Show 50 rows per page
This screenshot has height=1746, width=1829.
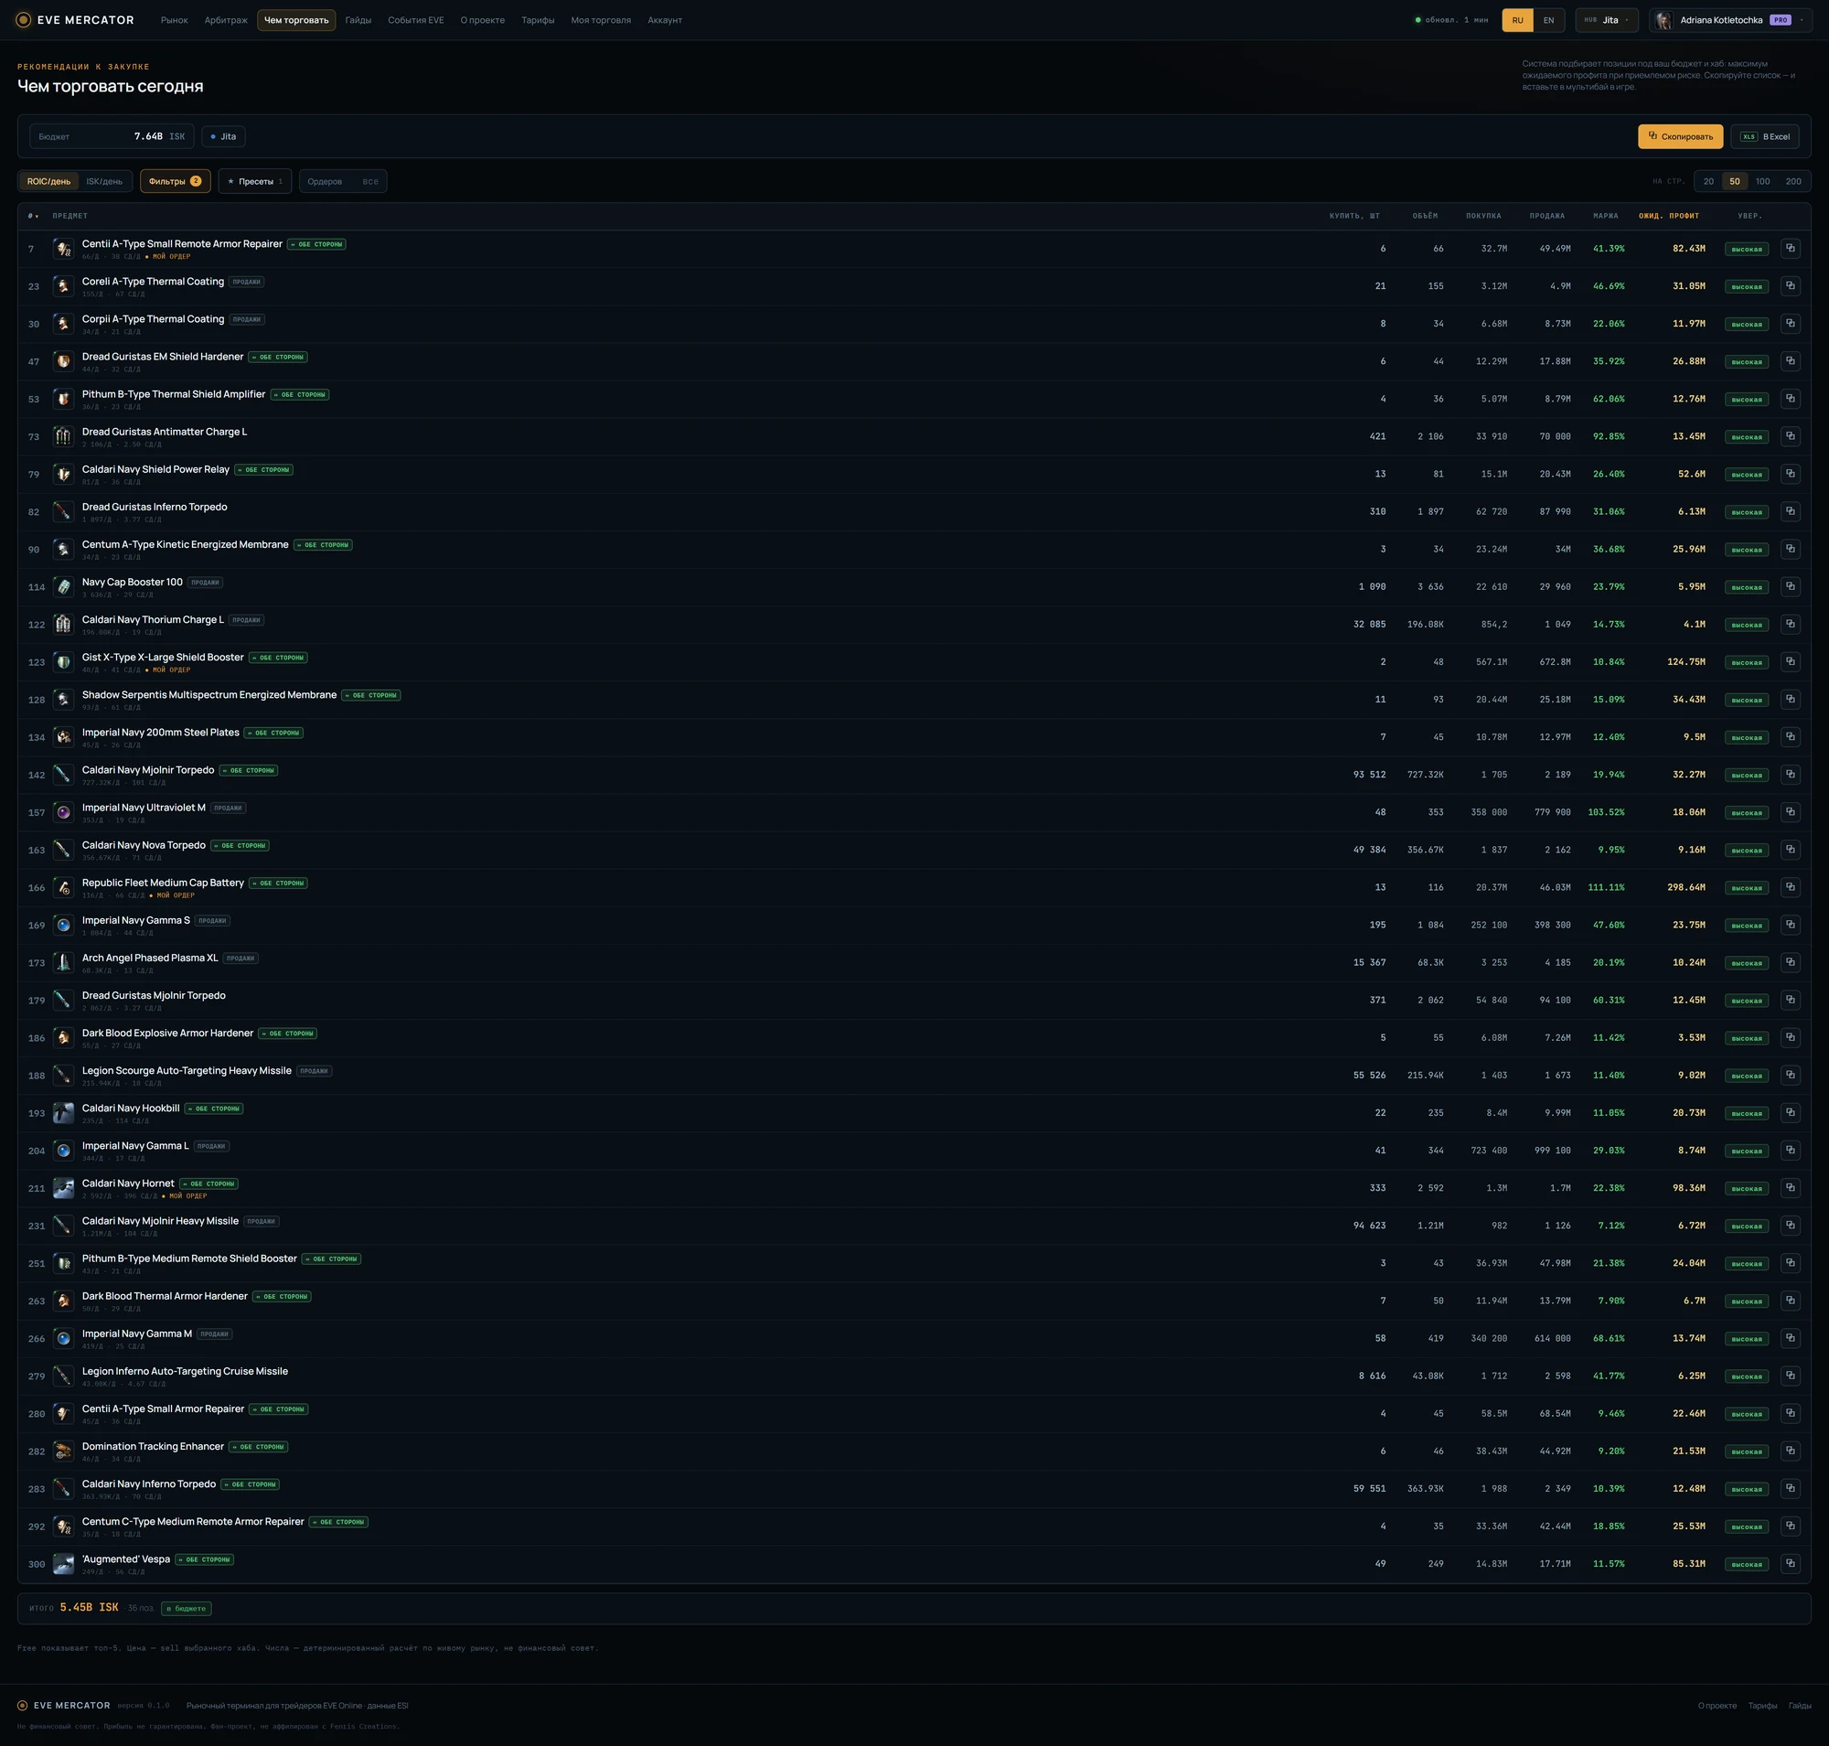point(1734,181)
